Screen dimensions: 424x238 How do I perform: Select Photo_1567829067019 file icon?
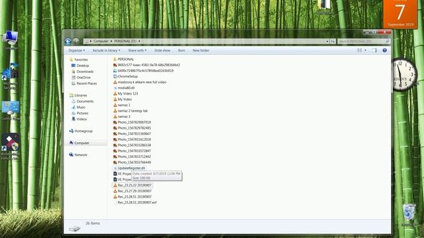point(115,122)
